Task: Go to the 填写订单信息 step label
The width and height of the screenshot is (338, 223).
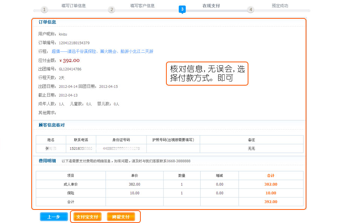Action: coord(73,6)
